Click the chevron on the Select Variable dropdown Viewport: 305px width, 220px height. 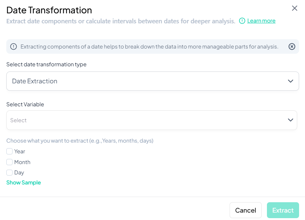[291, 120]
